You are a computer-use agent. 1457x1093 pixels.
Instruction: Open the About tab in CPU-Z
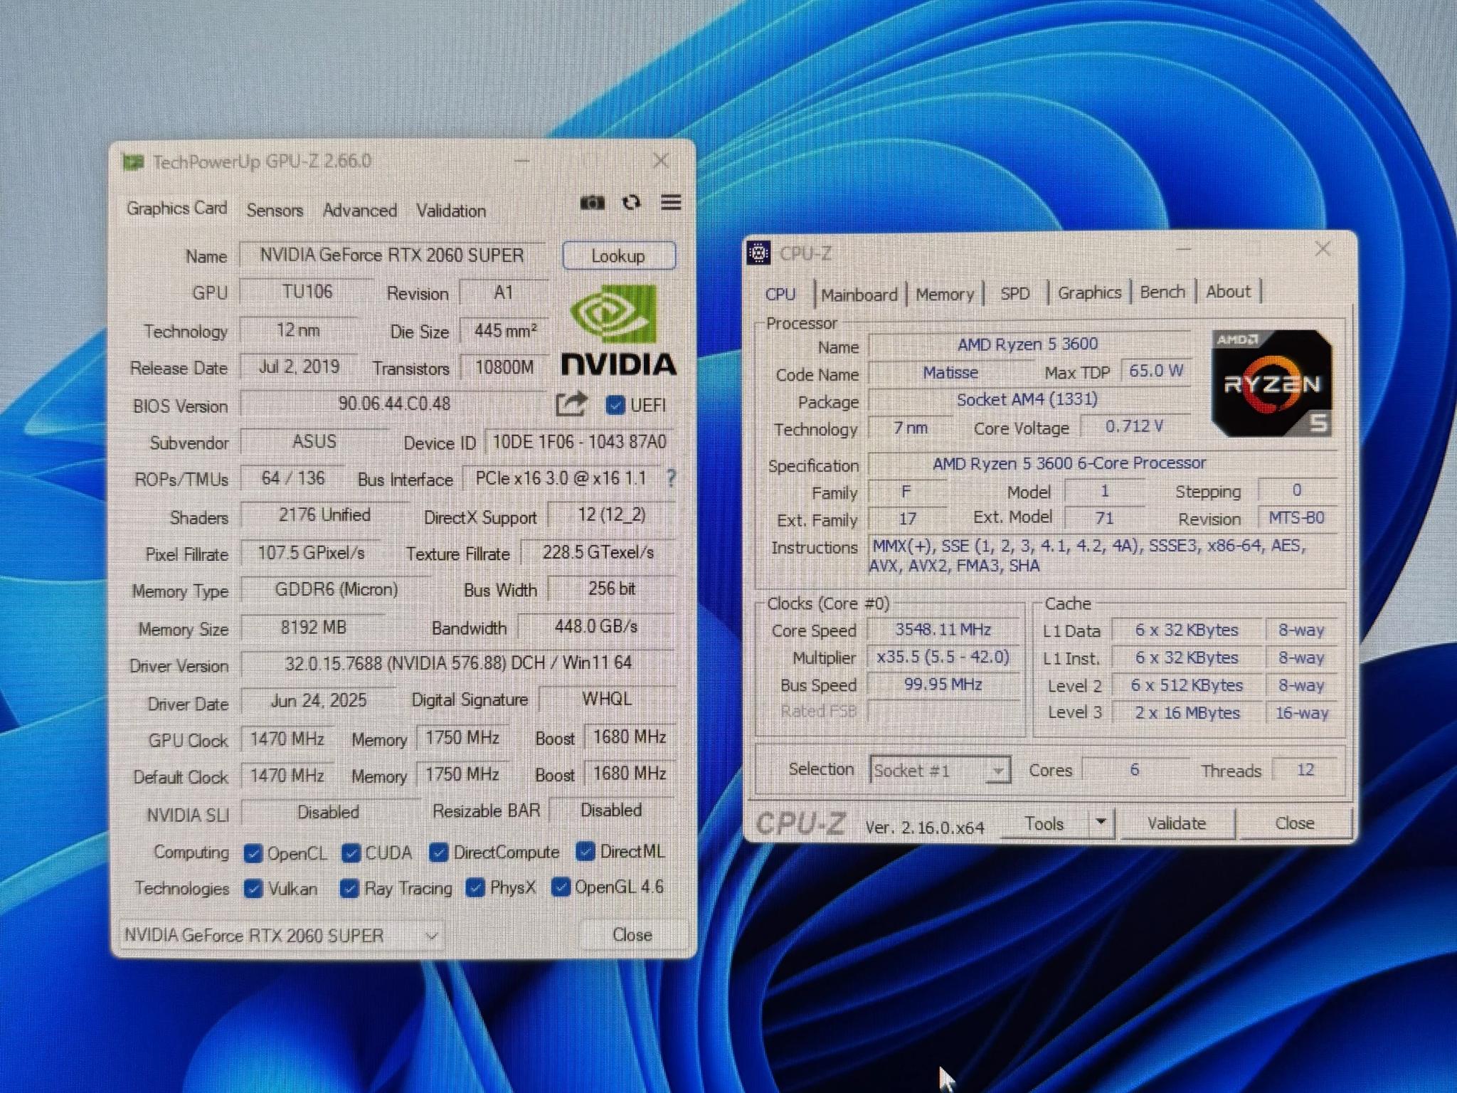pos(1228,291)
